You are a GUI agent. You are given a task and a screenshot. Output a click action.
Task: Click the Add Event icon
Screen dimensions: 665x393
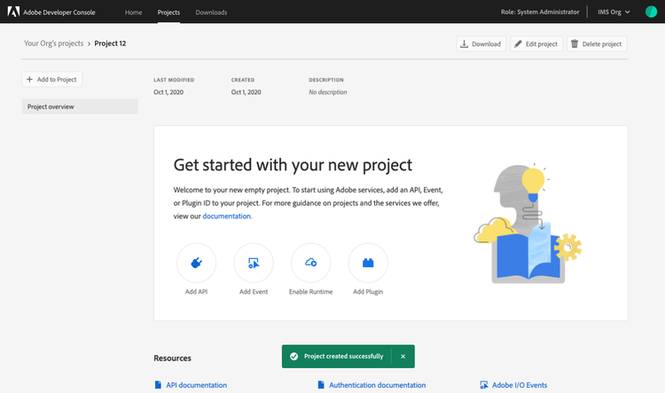coord(254,263)
